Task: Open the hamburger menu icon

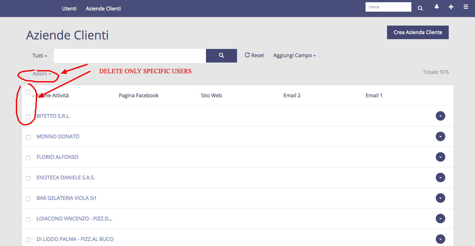Action: (466, 7)
